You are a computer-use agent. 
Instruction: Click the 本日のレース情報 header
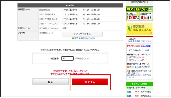point(140,84)
